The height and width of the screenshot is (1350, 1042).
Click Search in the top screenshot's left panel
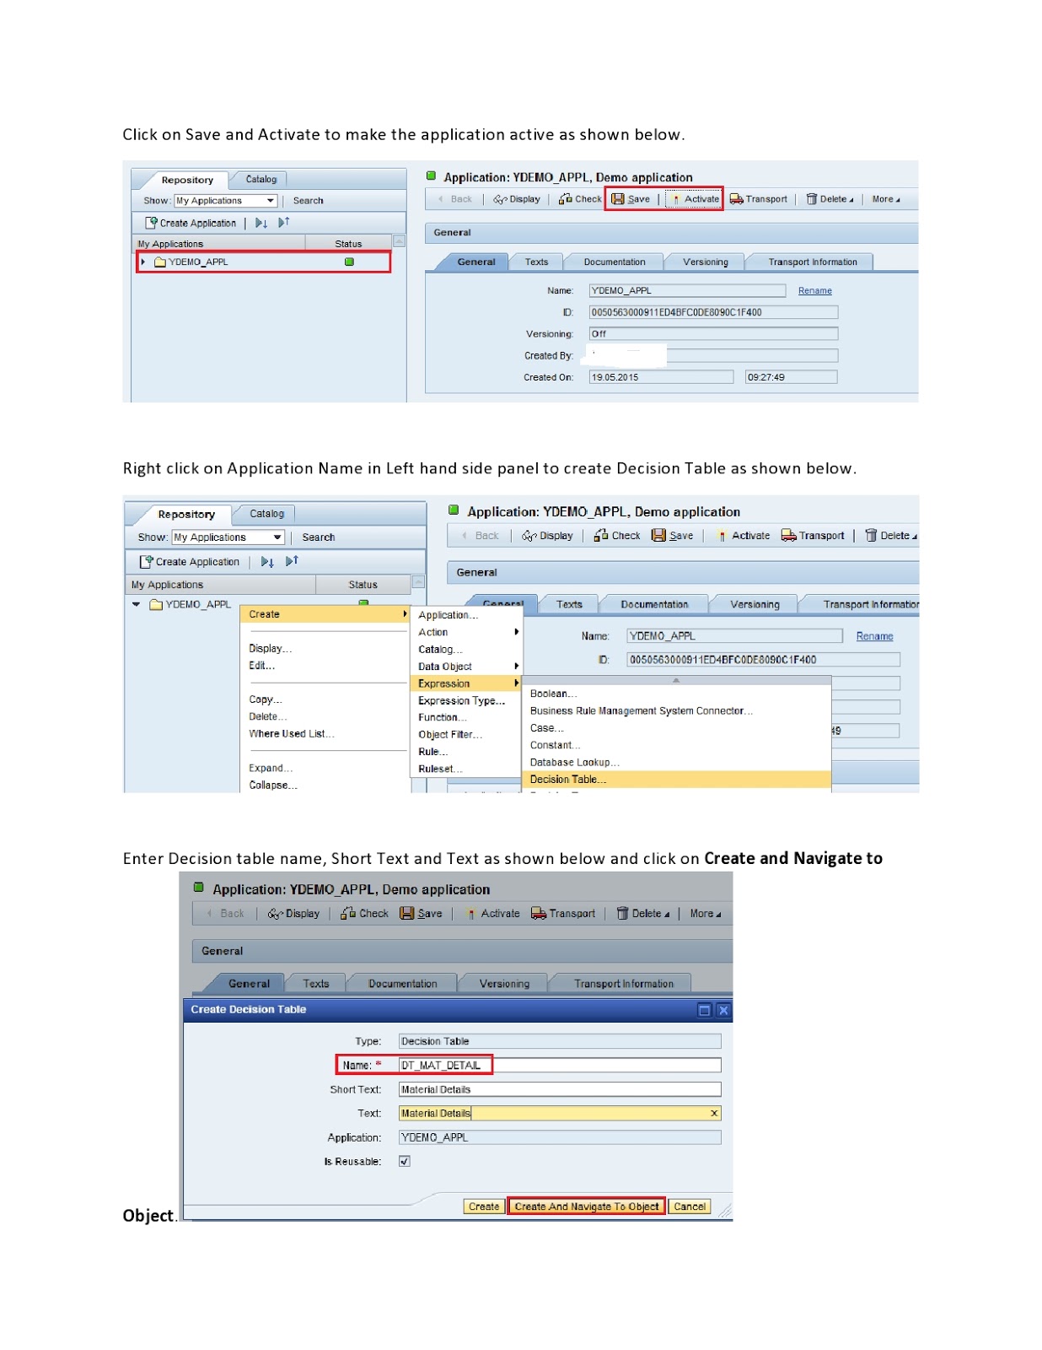[x=308, y=201]
